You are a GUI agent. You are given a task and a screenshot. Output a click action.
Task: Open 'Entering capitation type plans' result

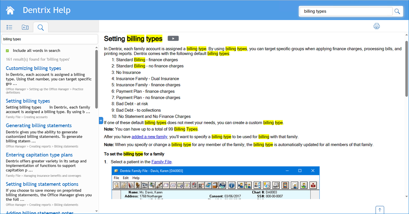(39, 155)
